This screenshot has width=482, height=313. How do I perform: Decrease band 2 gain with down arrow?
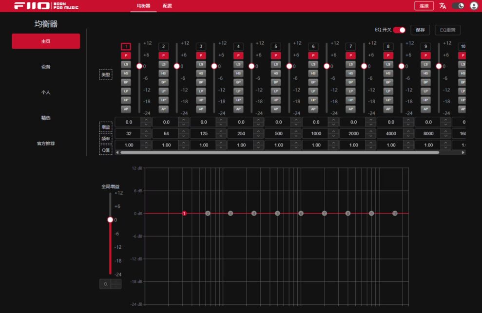(x=183, y=125)
